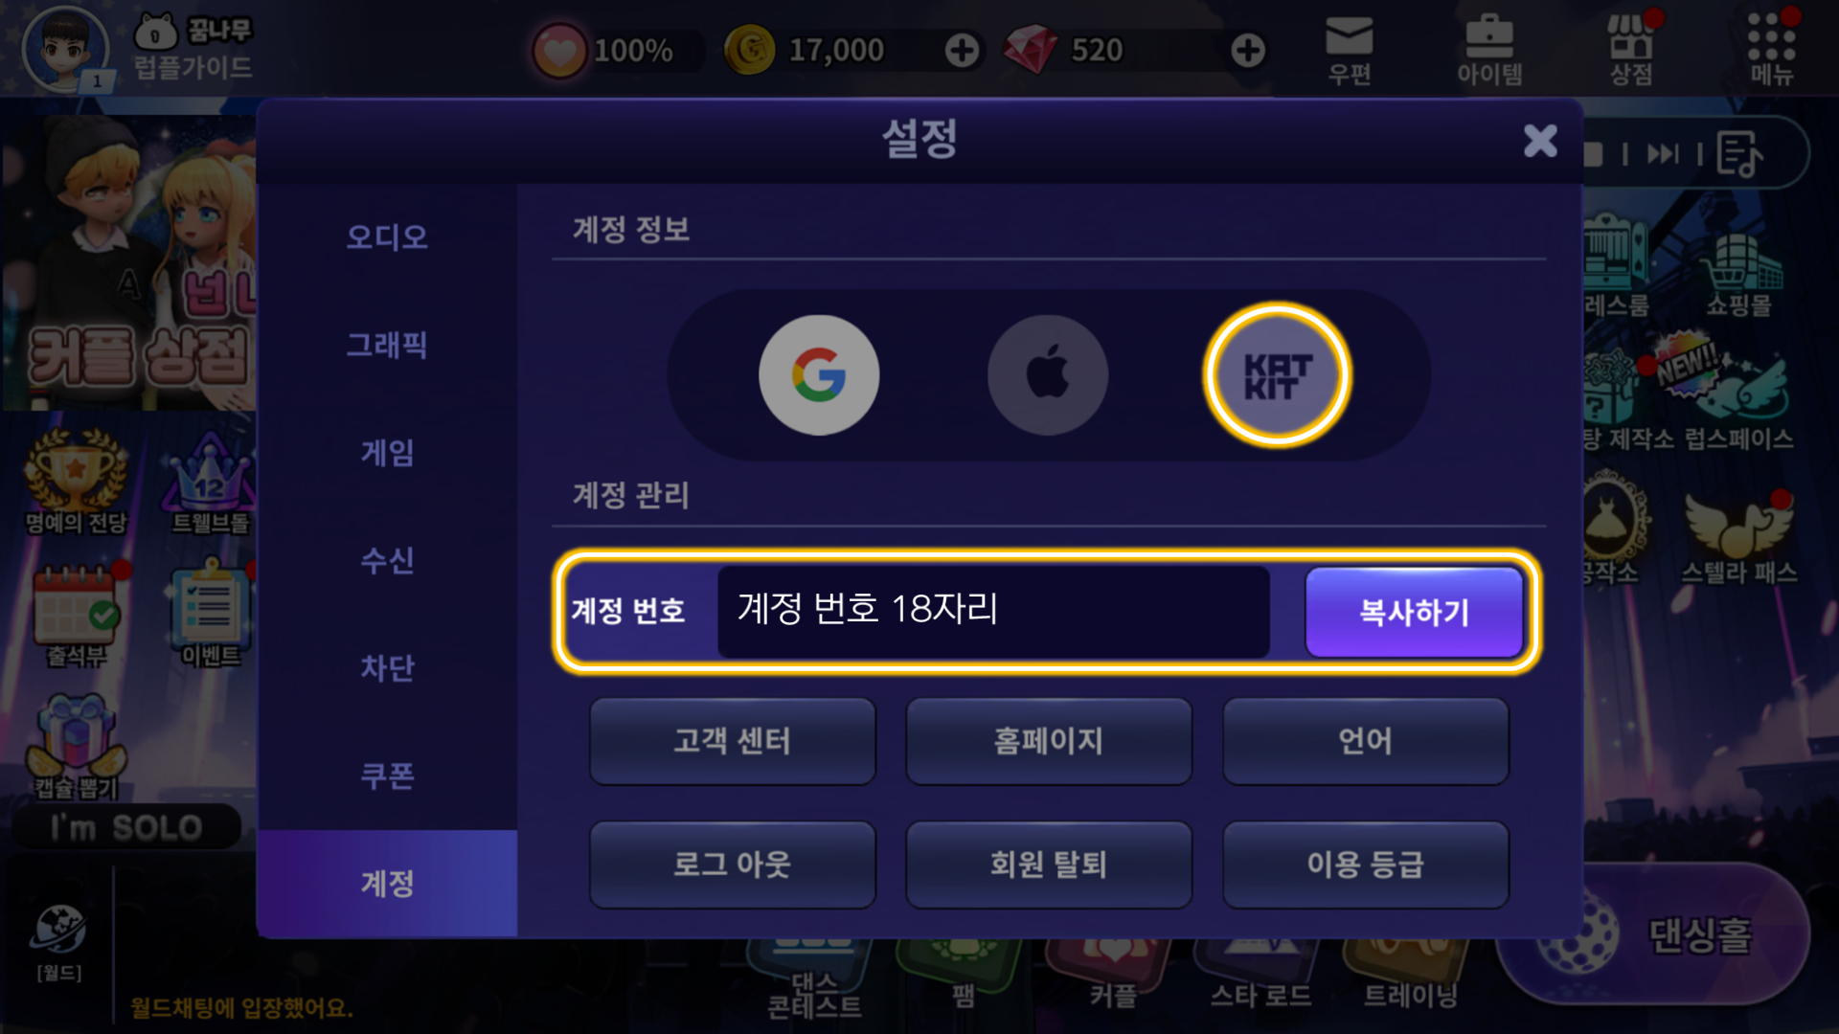
Task: Open the 우편 mail icon
Action: tap(1350, 51)
